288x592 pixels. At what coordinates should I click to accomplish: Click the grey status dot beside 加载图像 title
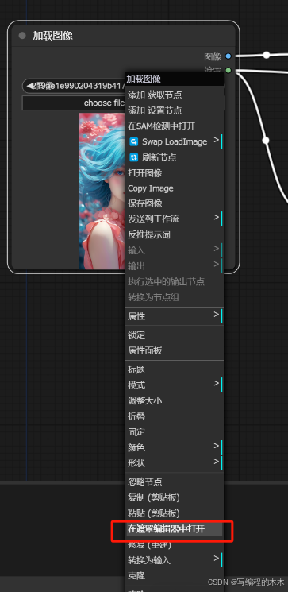click(x=22, y=36)
